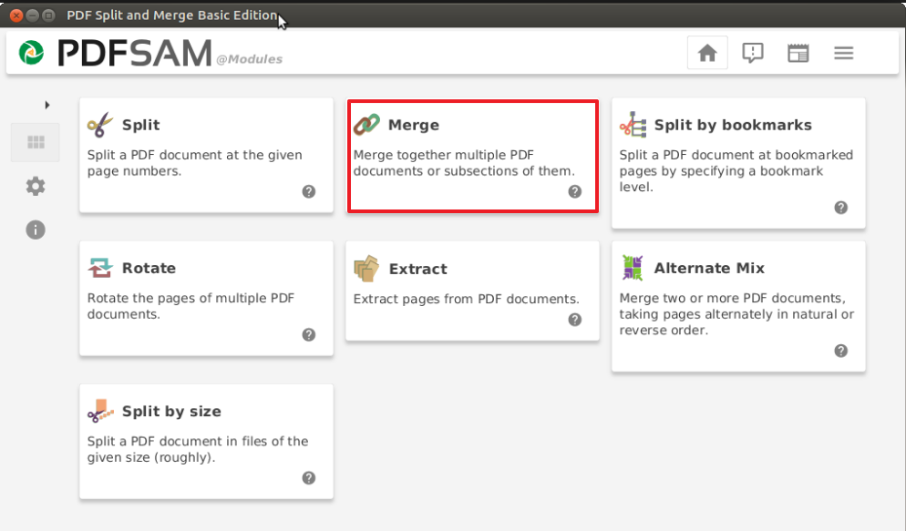Image resolution: width=906 pixels, height=531 pixels.
Task: Show help for Split by size
Action: (x=309, y=478)
